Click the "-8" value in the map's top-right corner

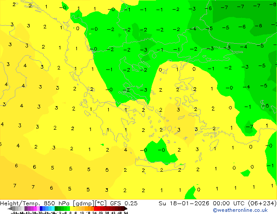[273, 4]
